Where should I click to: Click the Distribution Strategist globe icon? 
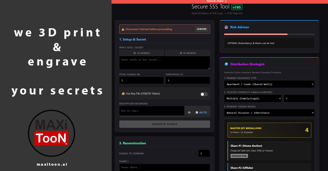226,64
